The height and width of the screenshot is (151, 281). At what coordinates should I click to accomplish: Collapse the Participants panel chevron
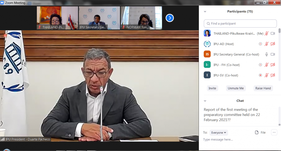(205, 11)
